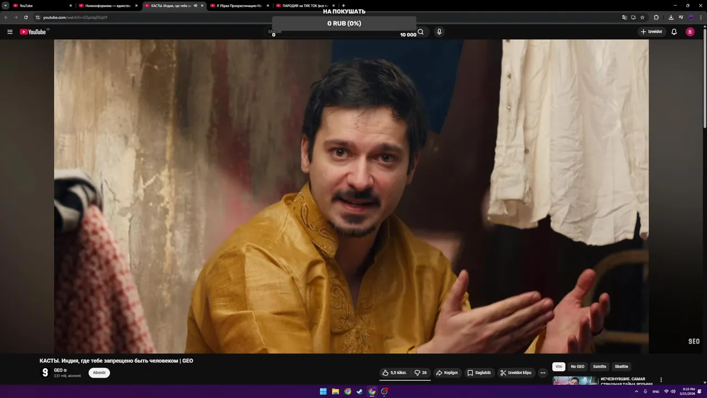Open a new browser tab
Screen dimensions: 707x398
344,6
